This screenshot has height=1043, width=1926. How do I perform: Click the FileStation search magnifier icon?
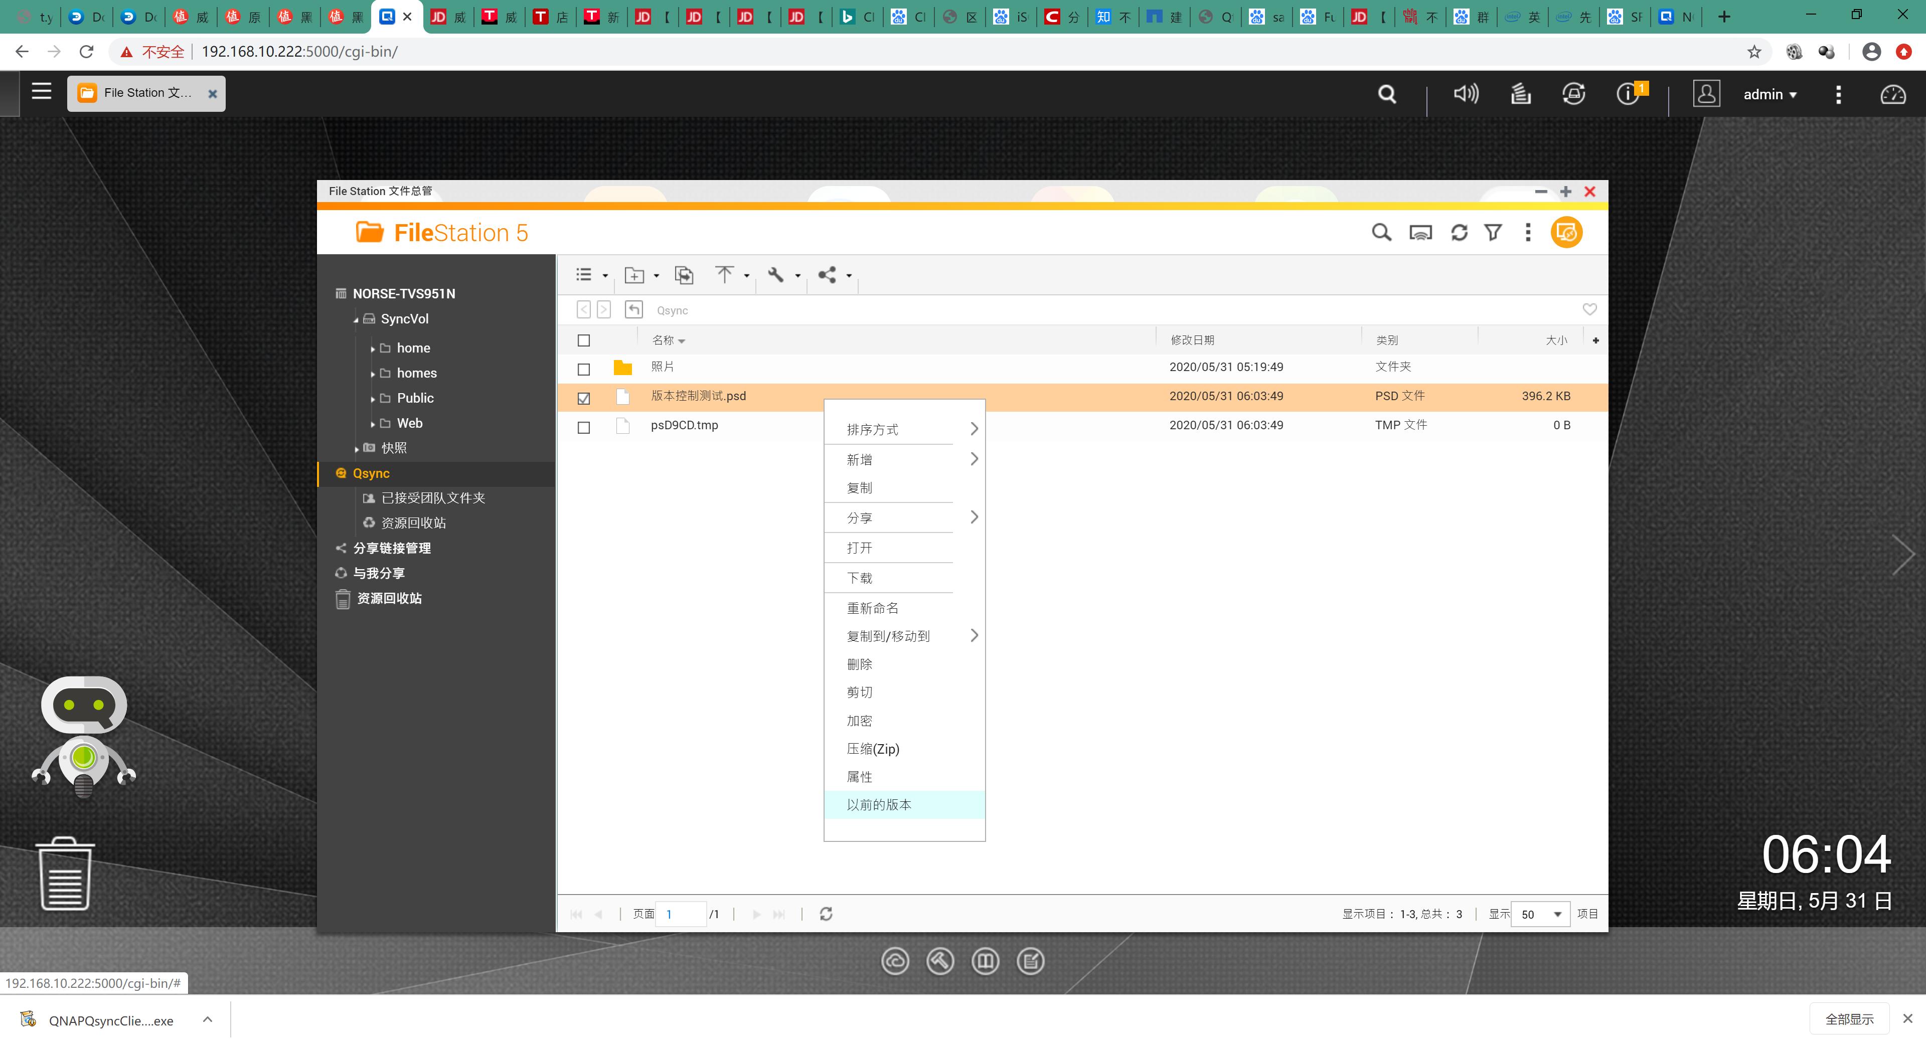1381,233
